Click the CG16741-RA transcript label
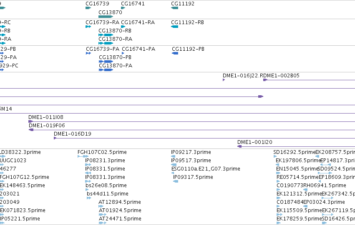This screenshot has height=225, width=355. pos(138,22)
